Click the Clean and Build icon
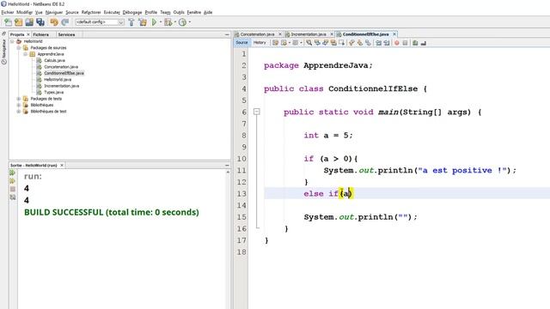550x309 pixels. pos(143,22)
